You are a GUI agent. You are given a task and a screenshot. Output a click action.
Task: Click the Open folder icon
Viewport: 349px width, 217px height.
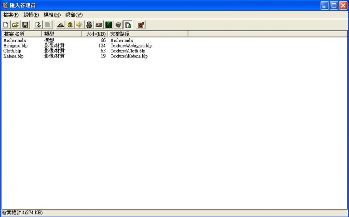(x=16, y=25)
